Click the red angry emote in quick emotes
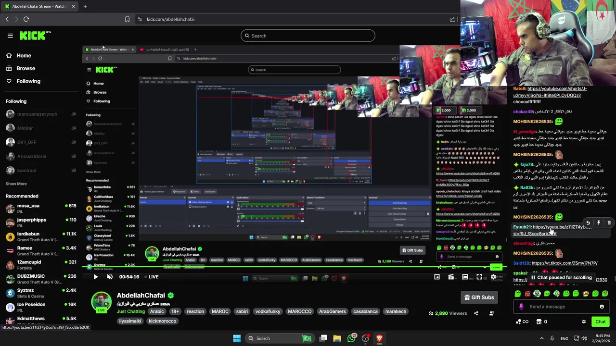 (527, 294)
